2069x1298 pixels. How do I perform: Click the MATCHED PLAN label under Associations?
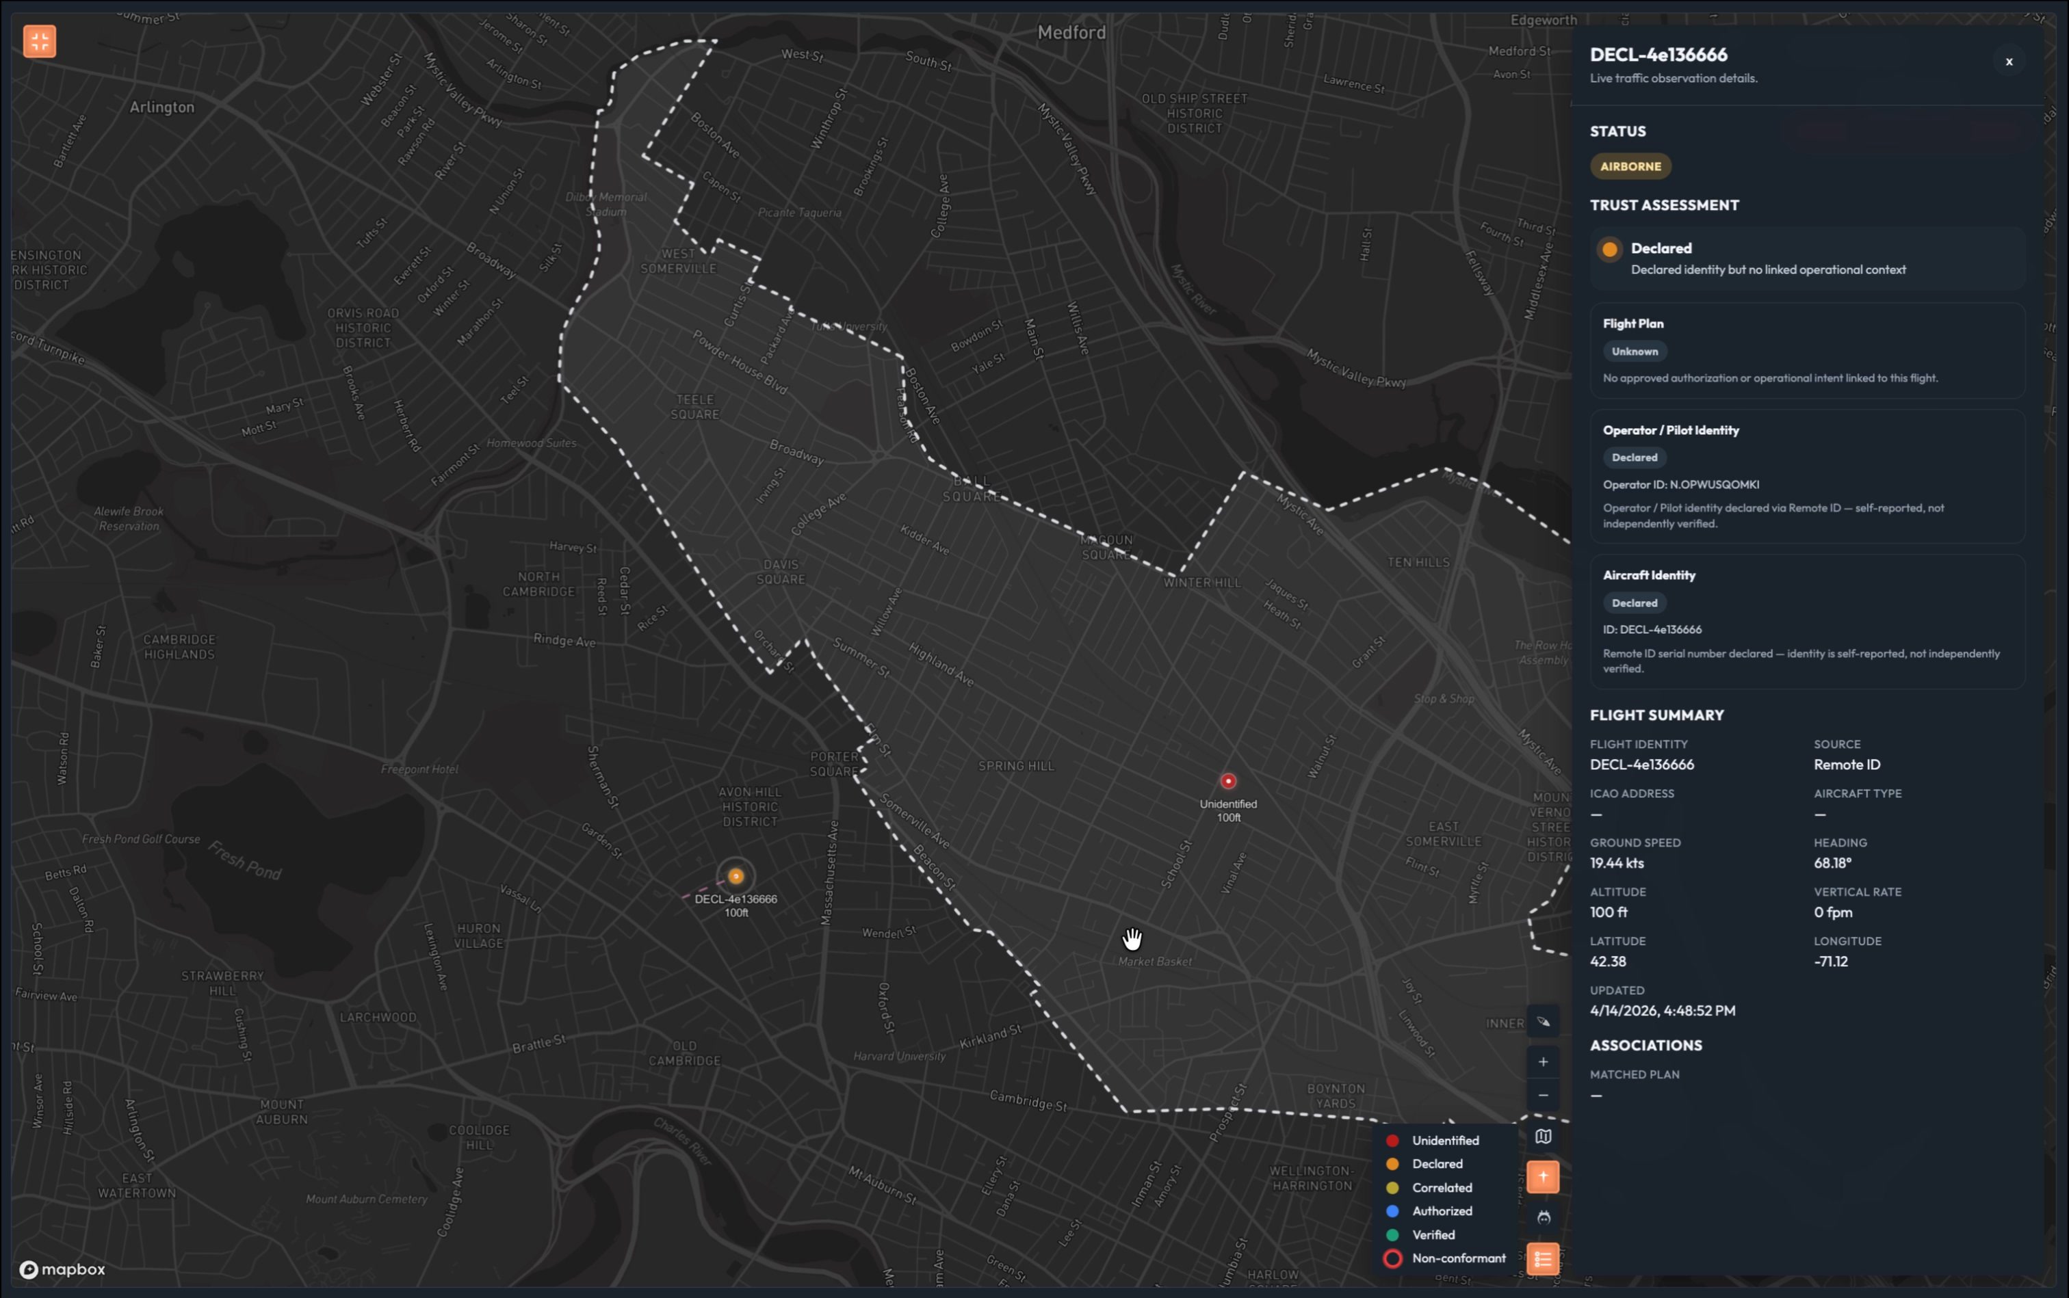pos(1634,1075)
